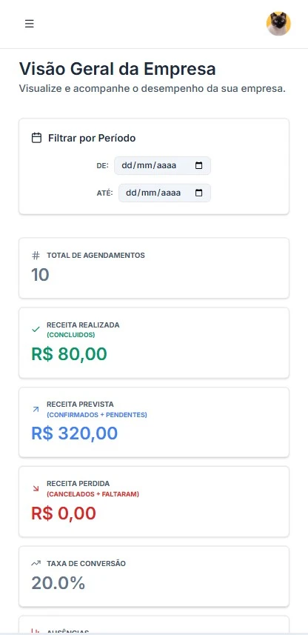Select the 20.0% conversion rate value
The height and width of the screenshot is (635, 308).
58,583
